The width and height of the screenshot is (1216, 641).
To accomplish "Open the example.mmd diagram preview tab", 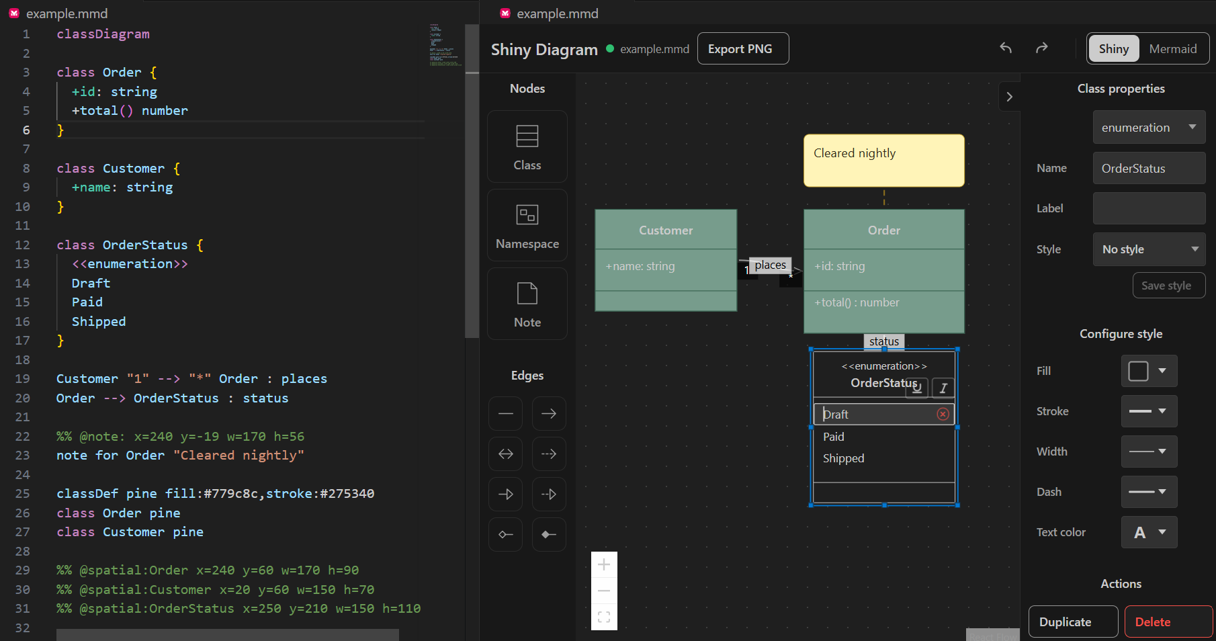I will click(x=558, y=13).
